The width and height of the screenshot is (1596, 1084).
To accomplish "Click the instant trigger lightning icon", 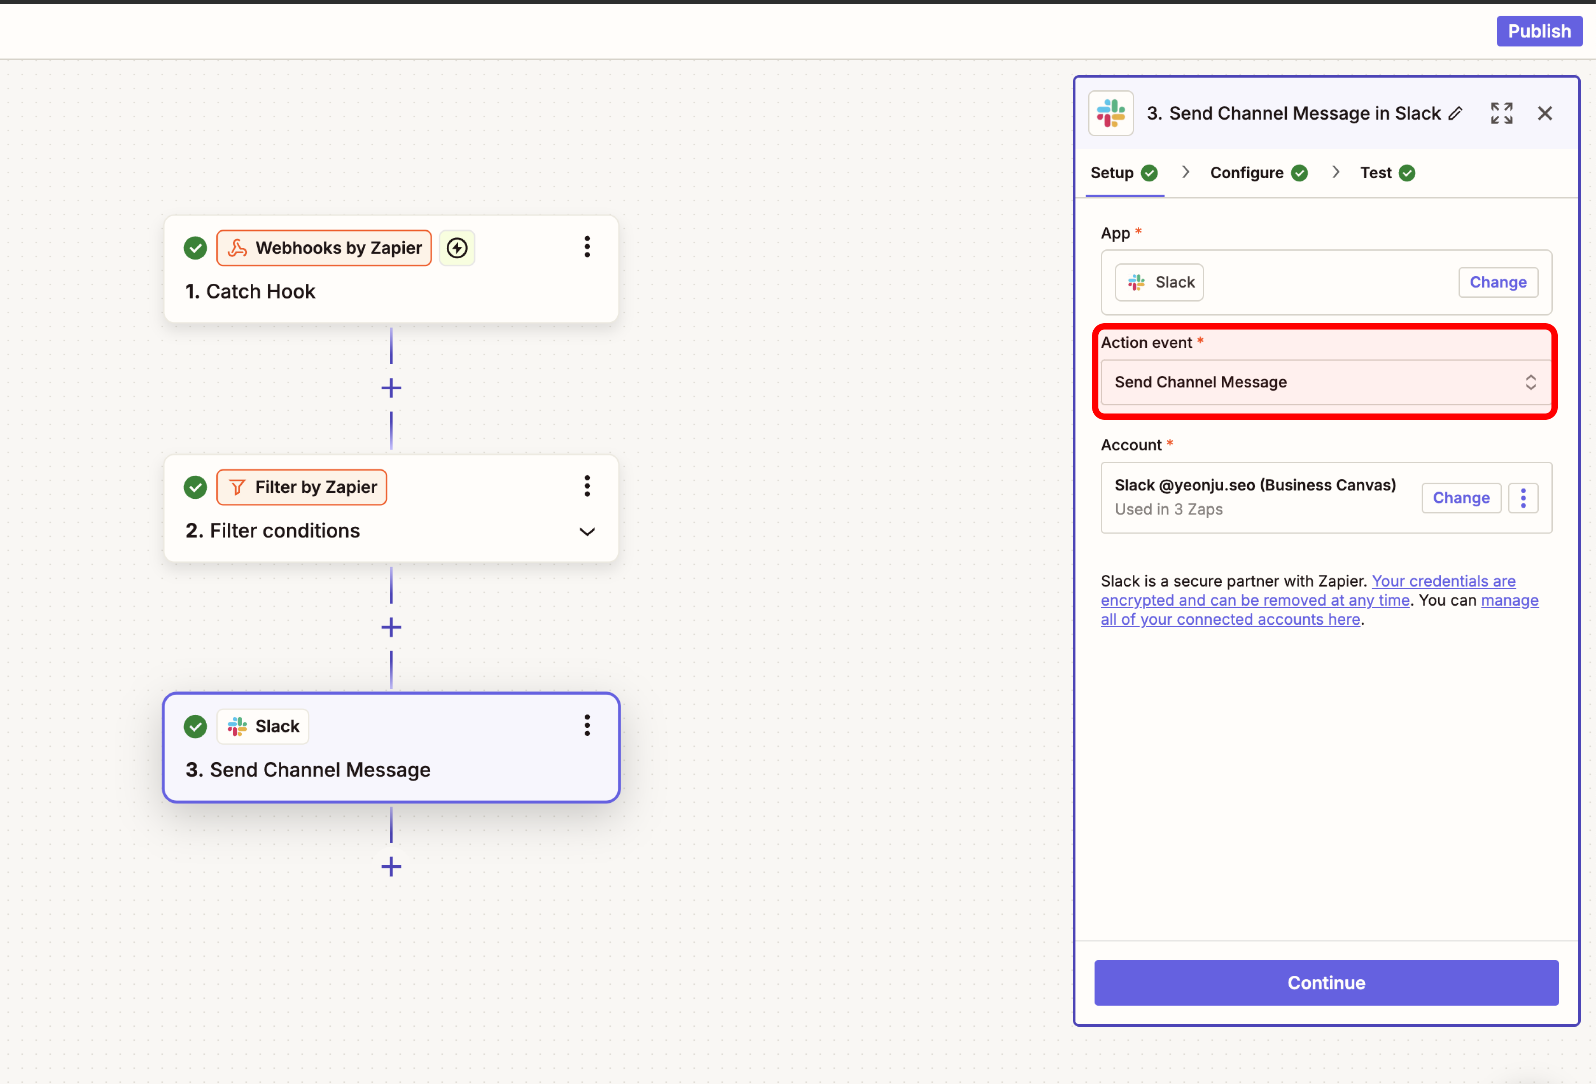I will click(457, 248).
